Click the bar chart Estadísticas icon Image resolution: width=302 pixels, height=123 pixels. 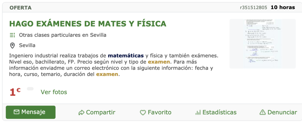pos(198,112)
